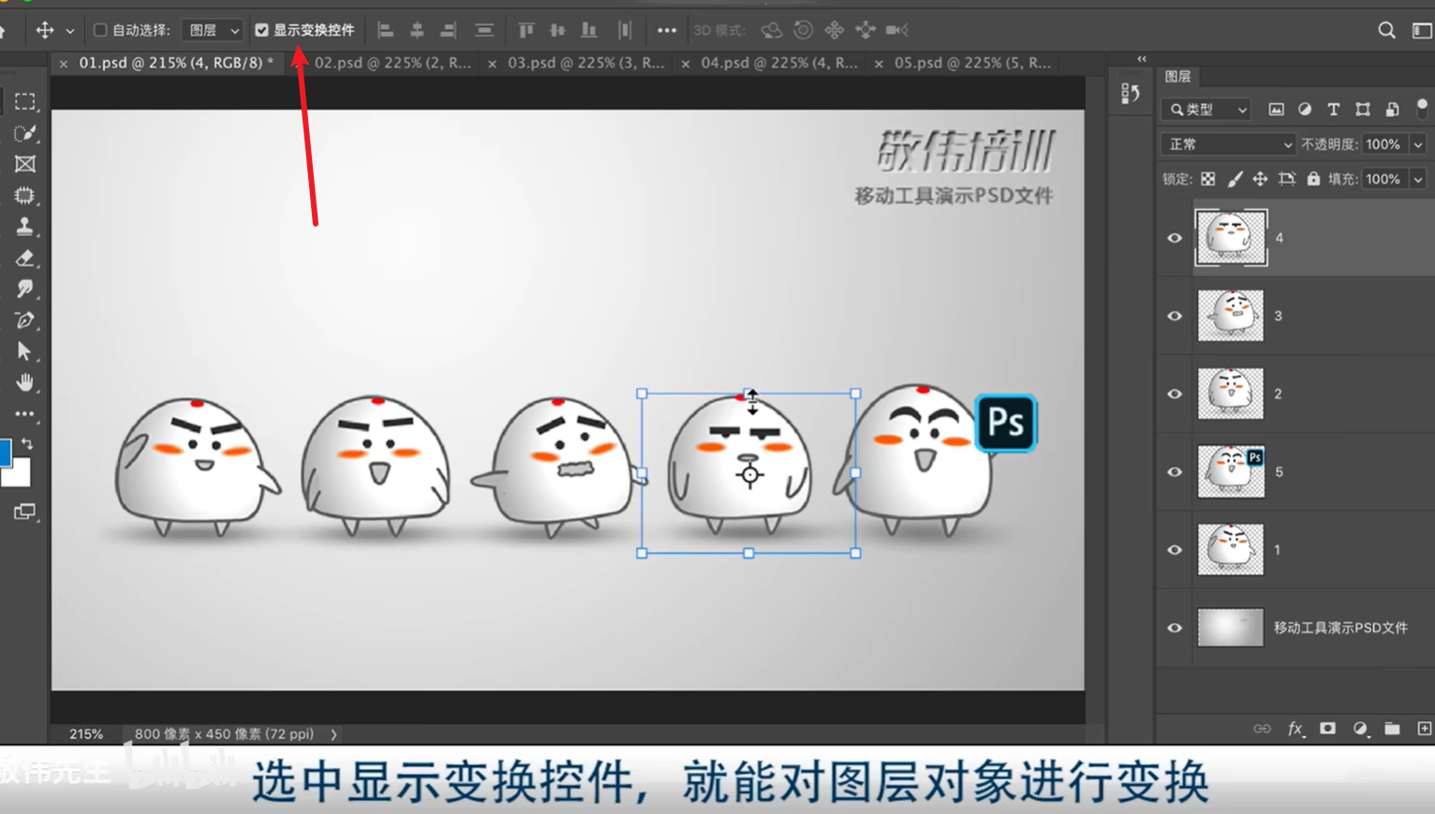Filter layers by text type icon
1435x814 pixels.
coord(1334,110)
